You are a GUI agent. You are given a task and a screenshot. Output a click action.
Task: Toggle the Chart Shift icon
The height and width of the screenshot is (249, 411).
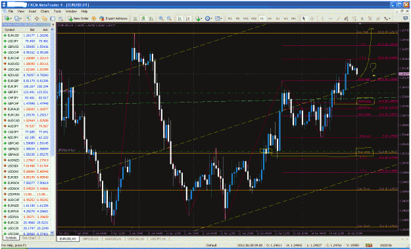tap(187, 18)
